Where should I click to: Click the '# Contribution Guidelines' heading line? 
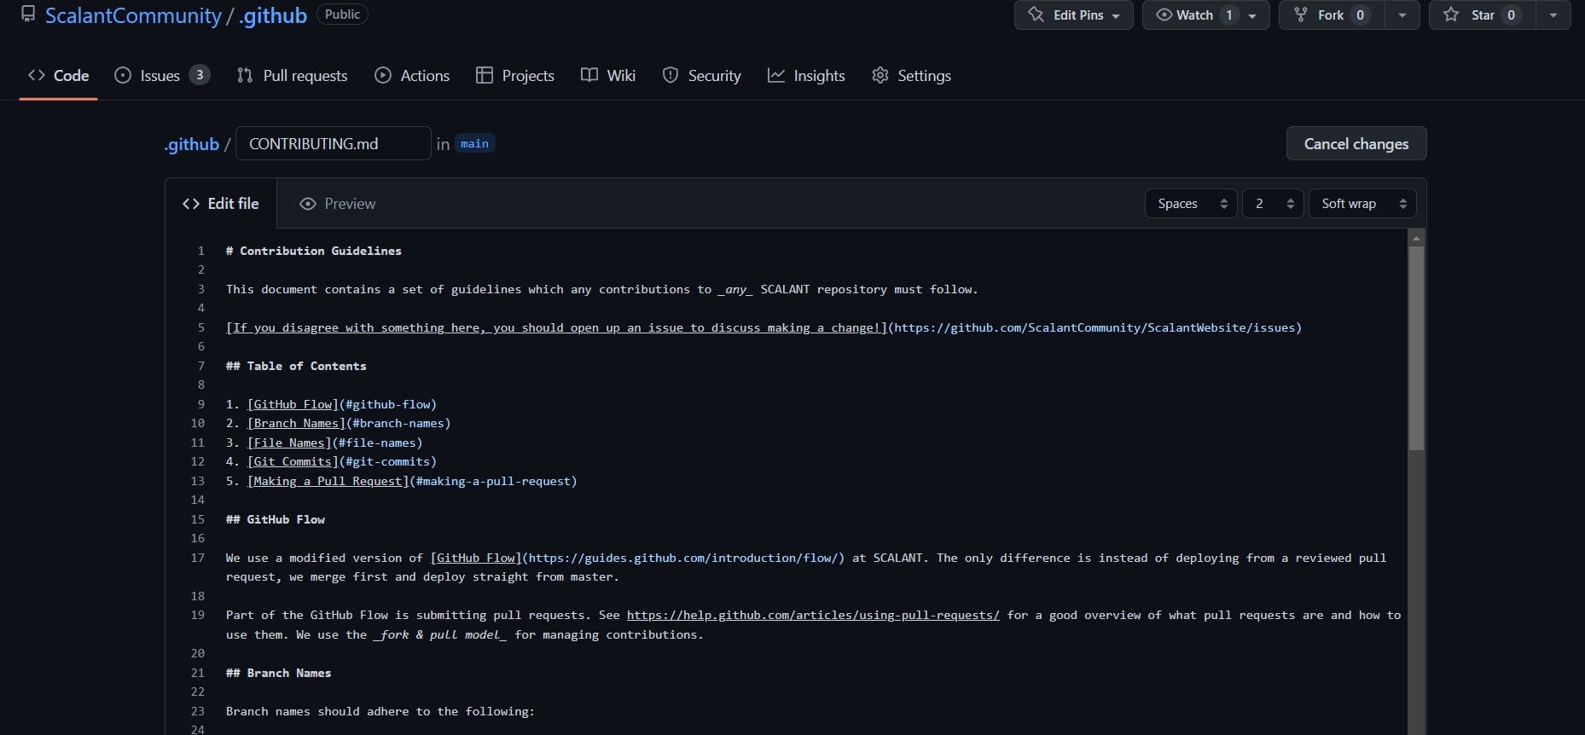(313, 251)
